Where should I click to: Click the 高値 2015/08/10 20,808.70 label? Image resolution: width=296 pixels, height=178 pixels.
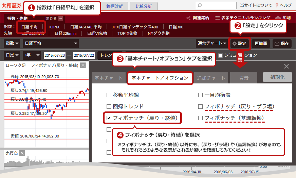click(x=35, y=77)
